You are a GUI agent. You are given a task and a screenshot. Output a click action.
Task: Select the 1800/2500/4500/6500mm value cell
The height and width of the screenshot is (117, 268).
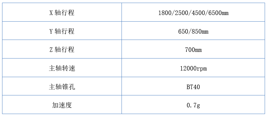pyautogui.click(x=193, y=12)
